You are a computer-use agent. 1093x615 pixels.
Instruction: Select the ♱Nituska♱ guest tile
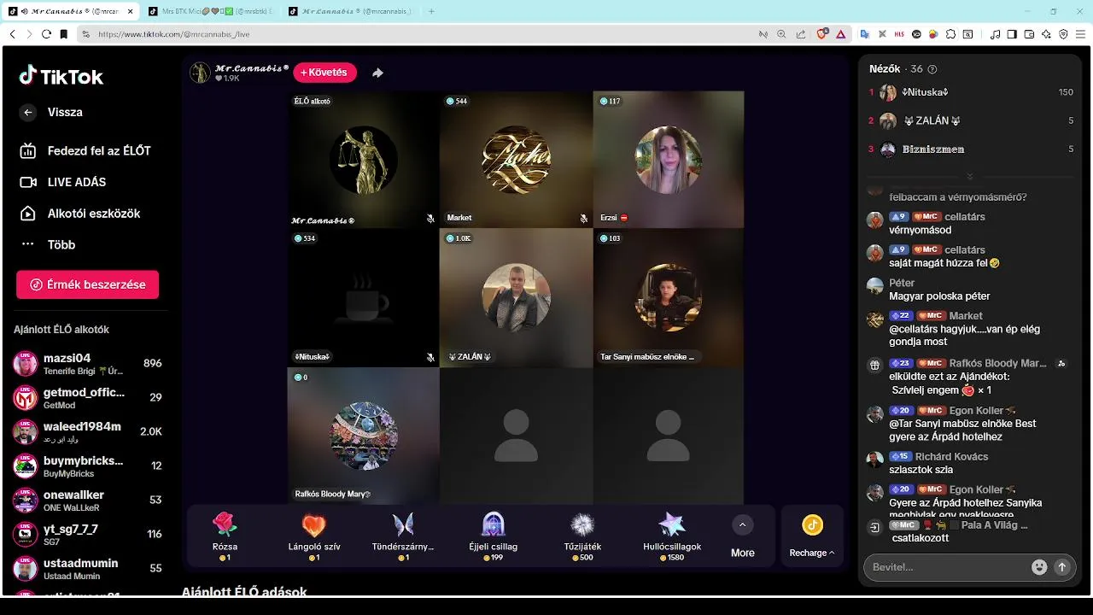coord(364,297)
